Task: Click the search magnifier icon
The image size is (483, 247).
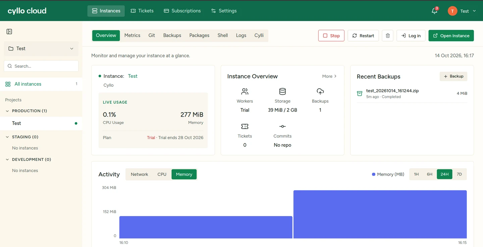Action: point(10,66)
